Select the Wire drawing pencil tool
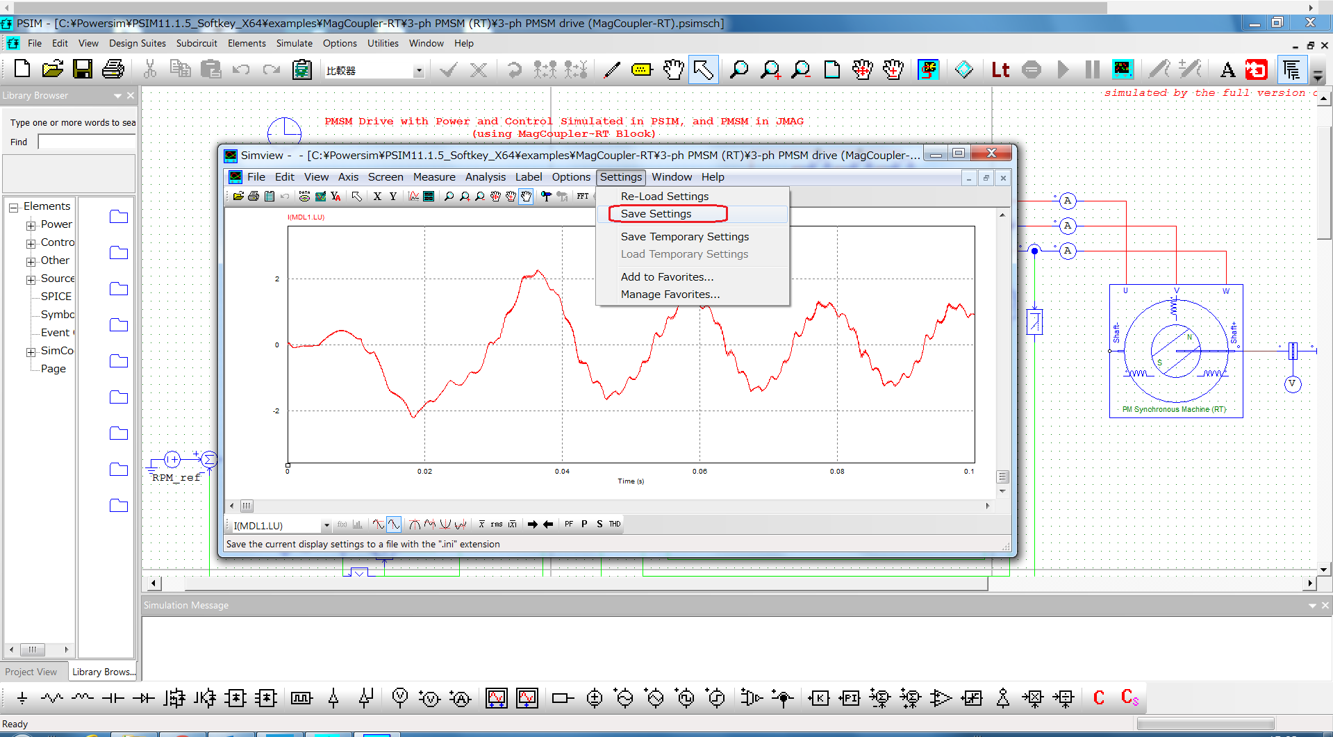This screenshot has width=1333, height=737. (611, 70)
